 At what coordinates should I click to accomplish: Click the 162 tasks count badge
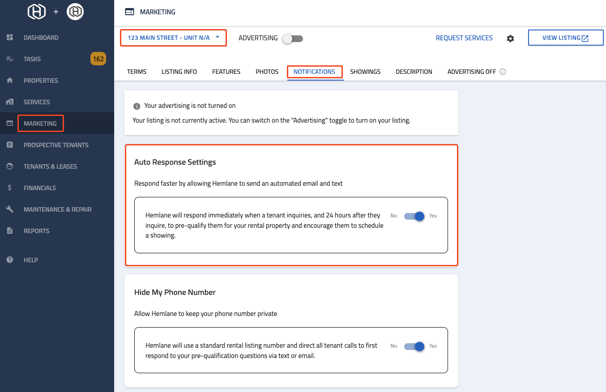98,59
